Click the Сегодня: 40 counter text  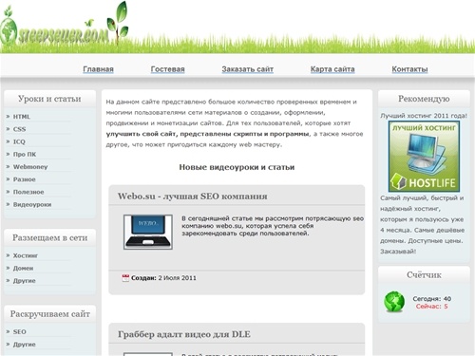[432, 299]
